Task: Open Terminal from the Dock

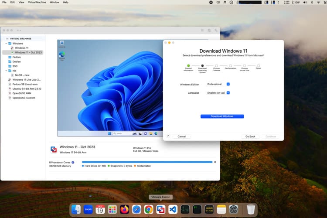Action: click(x=197, y=209)
